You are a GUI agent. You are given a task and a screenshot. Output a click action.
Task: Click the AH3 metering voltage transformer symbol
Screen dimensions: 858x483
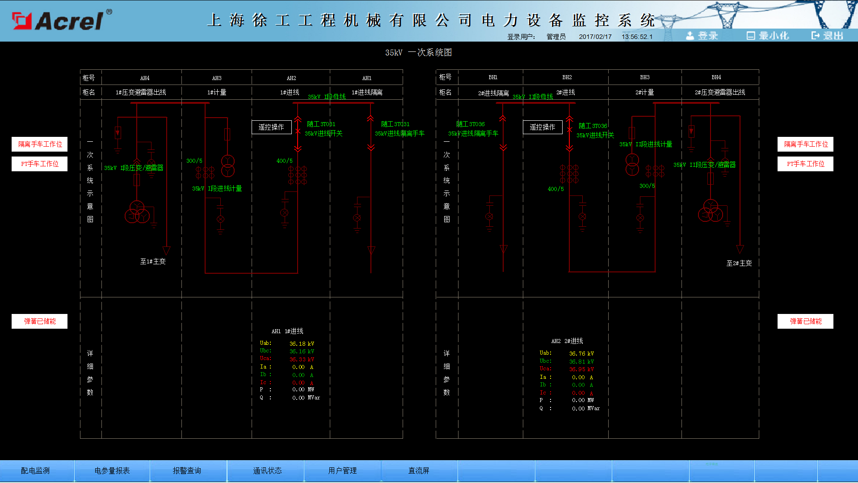(228, 165)
